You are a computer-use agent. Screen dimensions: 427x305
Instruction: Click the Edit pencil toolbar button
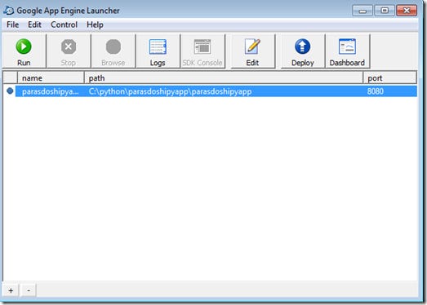[252, 51]
